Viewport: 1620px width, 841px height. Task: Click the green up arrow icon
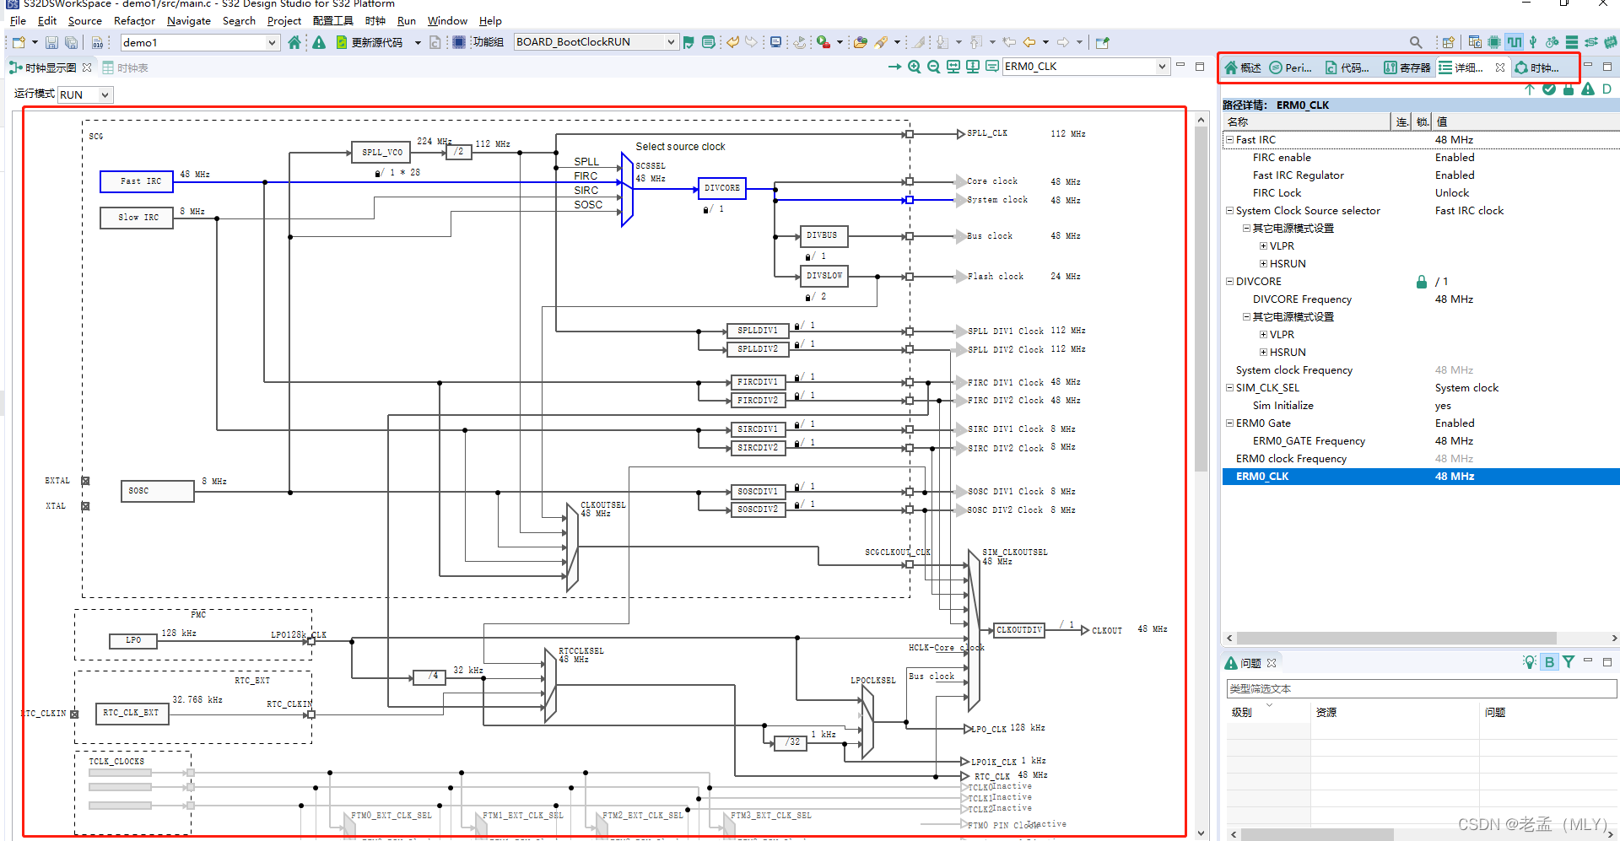[x=1530, y=89]
